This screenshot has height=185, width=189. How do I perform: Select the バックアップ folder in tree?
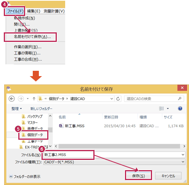click(x=32, y=116)
